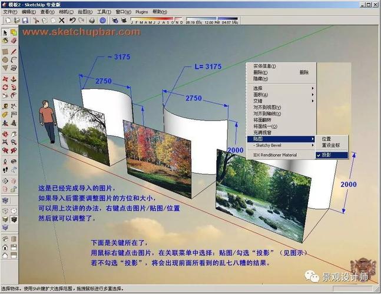Activate the Axes tool
The image size is (381, 294).
click(5, 123)
